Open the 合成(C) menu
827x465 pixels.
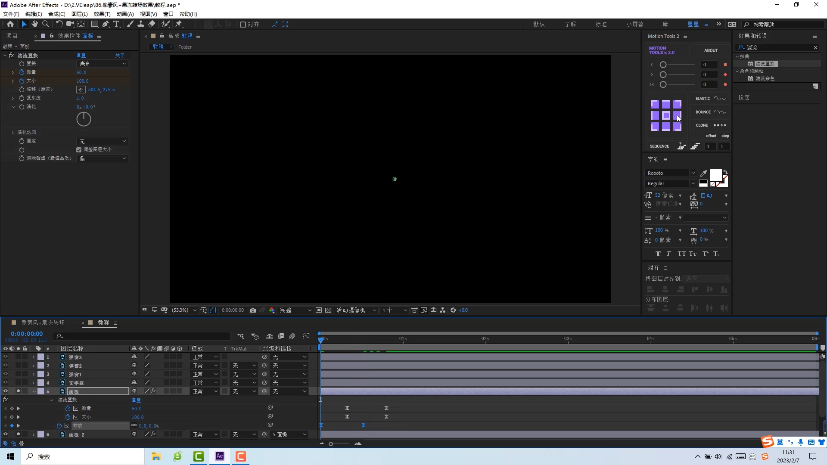[56, 14]
